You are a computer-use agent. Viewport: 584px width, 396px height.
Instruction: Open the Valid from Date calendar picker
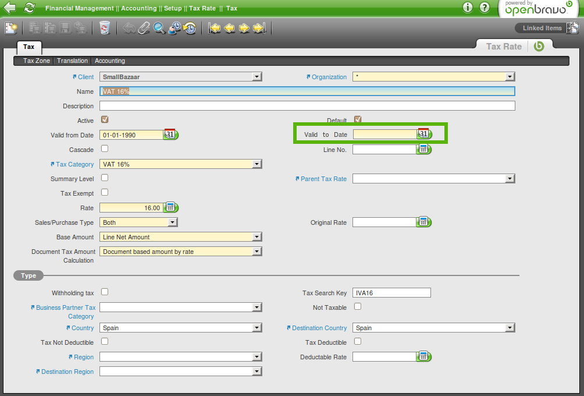click(x=170, y=135)
